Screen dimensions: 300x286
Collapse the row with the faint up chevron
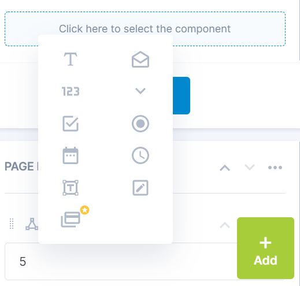click(225, 225)
